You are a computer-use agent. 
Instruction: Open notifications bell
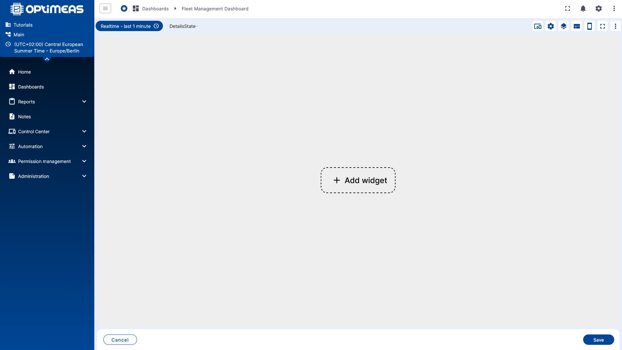(583, 8)
